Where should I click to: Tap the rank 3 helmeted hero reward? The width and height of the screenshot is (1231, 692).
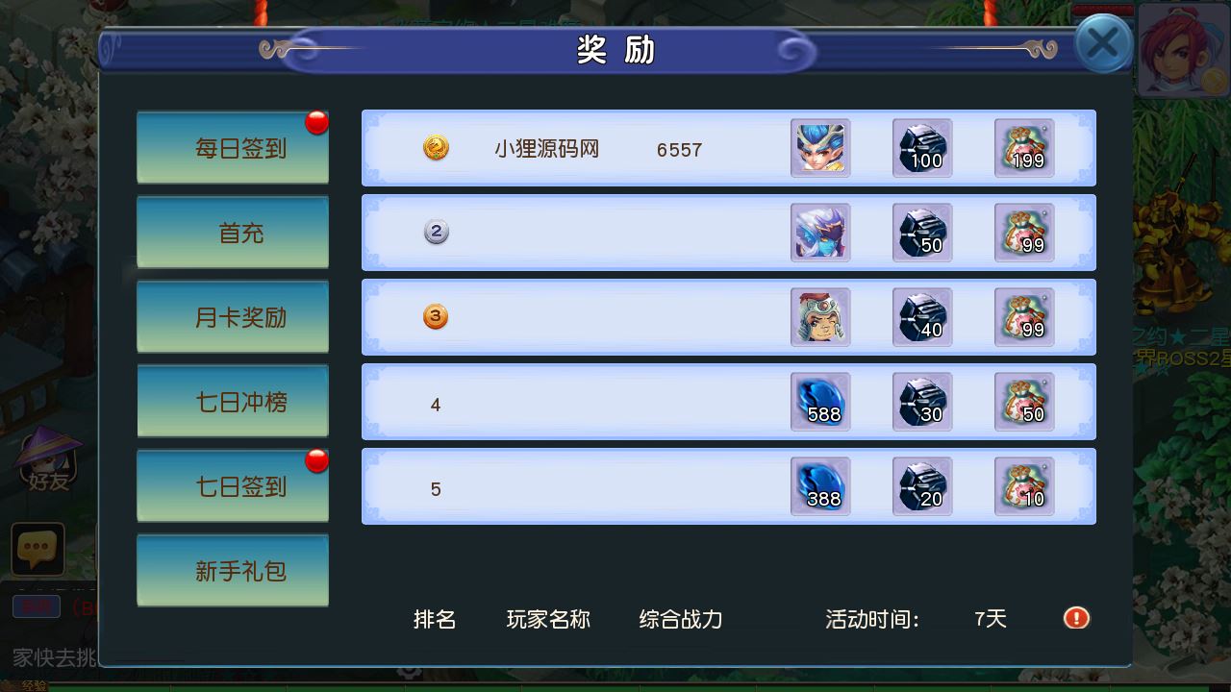[x=820, y=317]
